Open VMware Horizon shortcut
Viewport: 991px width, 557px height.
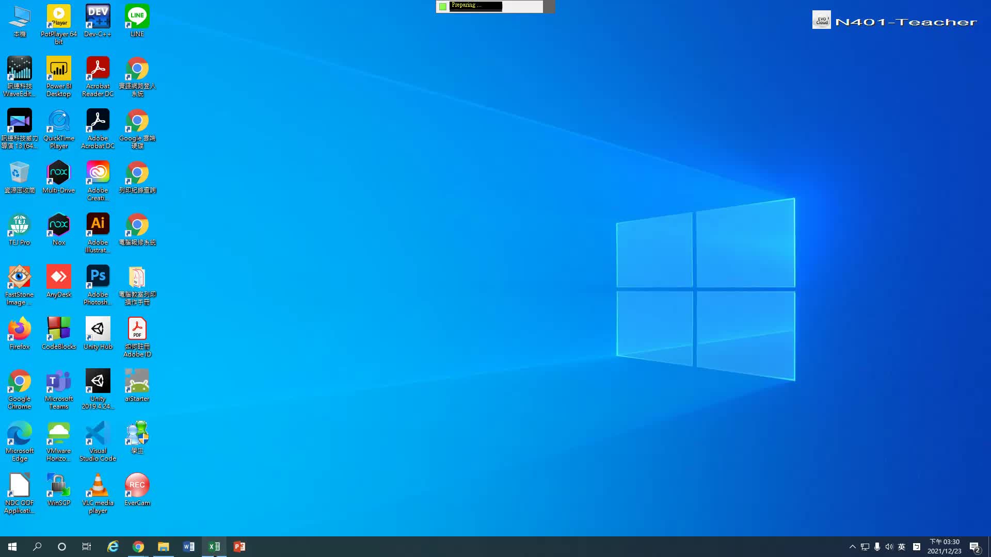coord(58,441)
